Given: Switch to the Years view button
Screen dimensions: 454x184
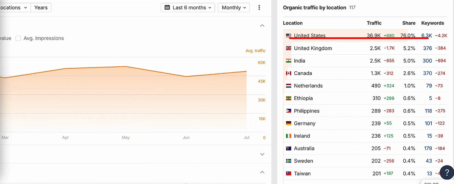Looking at the screenshot, I should tap(41, 8).
